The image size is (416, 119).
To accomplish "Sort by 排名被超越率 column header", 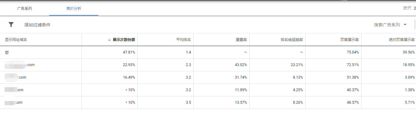I will click(292, 40).
